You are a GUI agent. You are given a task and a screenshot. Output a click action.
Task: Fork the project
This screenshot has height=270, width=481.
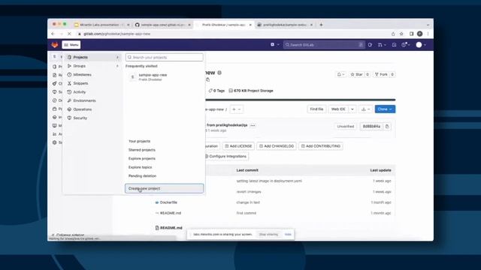tap(381, 74)
